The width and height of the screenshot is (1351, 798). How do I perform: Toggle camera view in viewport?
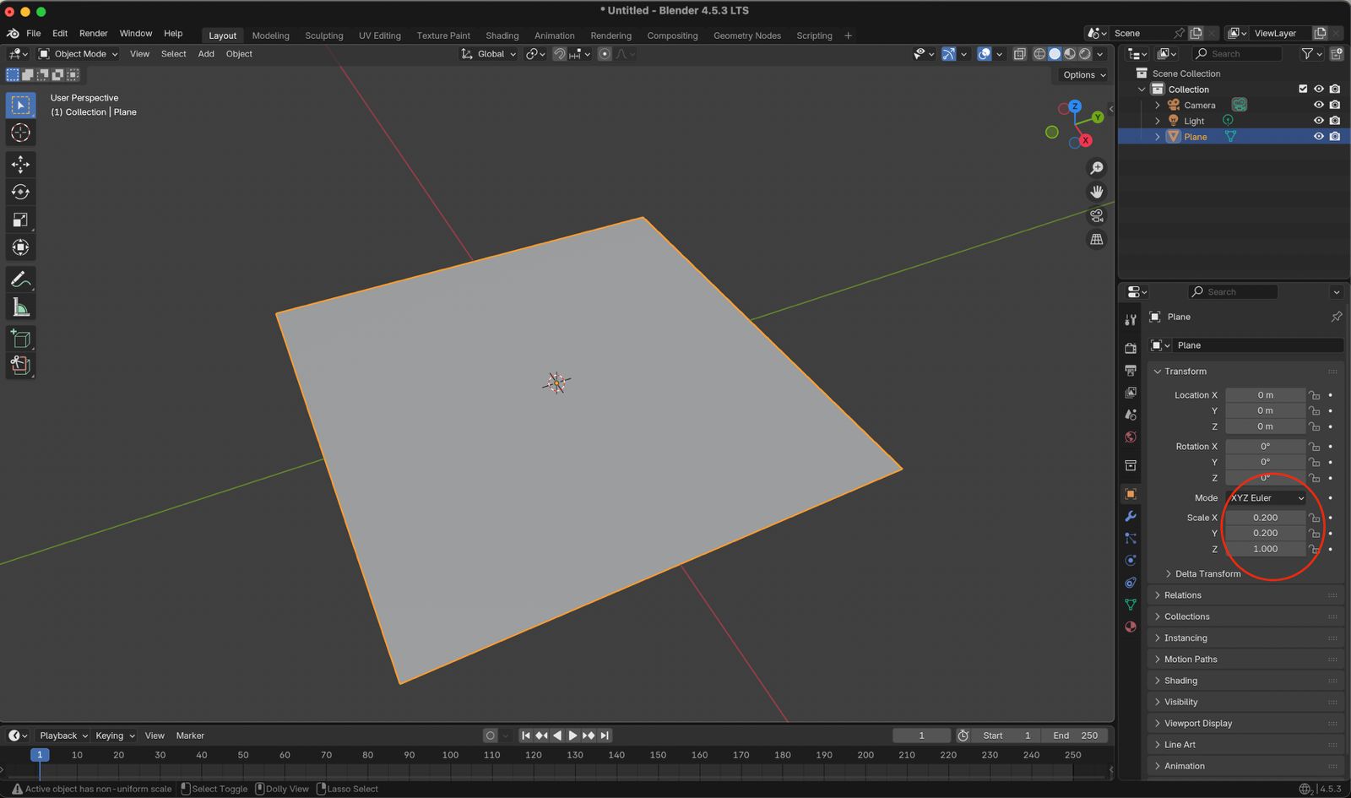(1096, 216)
